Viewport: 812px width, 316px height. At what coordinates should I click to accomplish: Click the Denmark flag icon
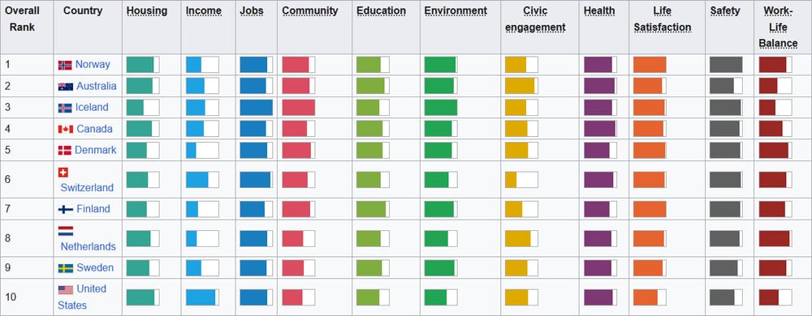tap(64, 150)
